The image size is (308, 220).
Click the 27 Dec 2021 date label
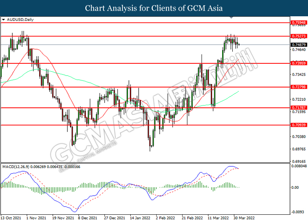tap(114, 218)
